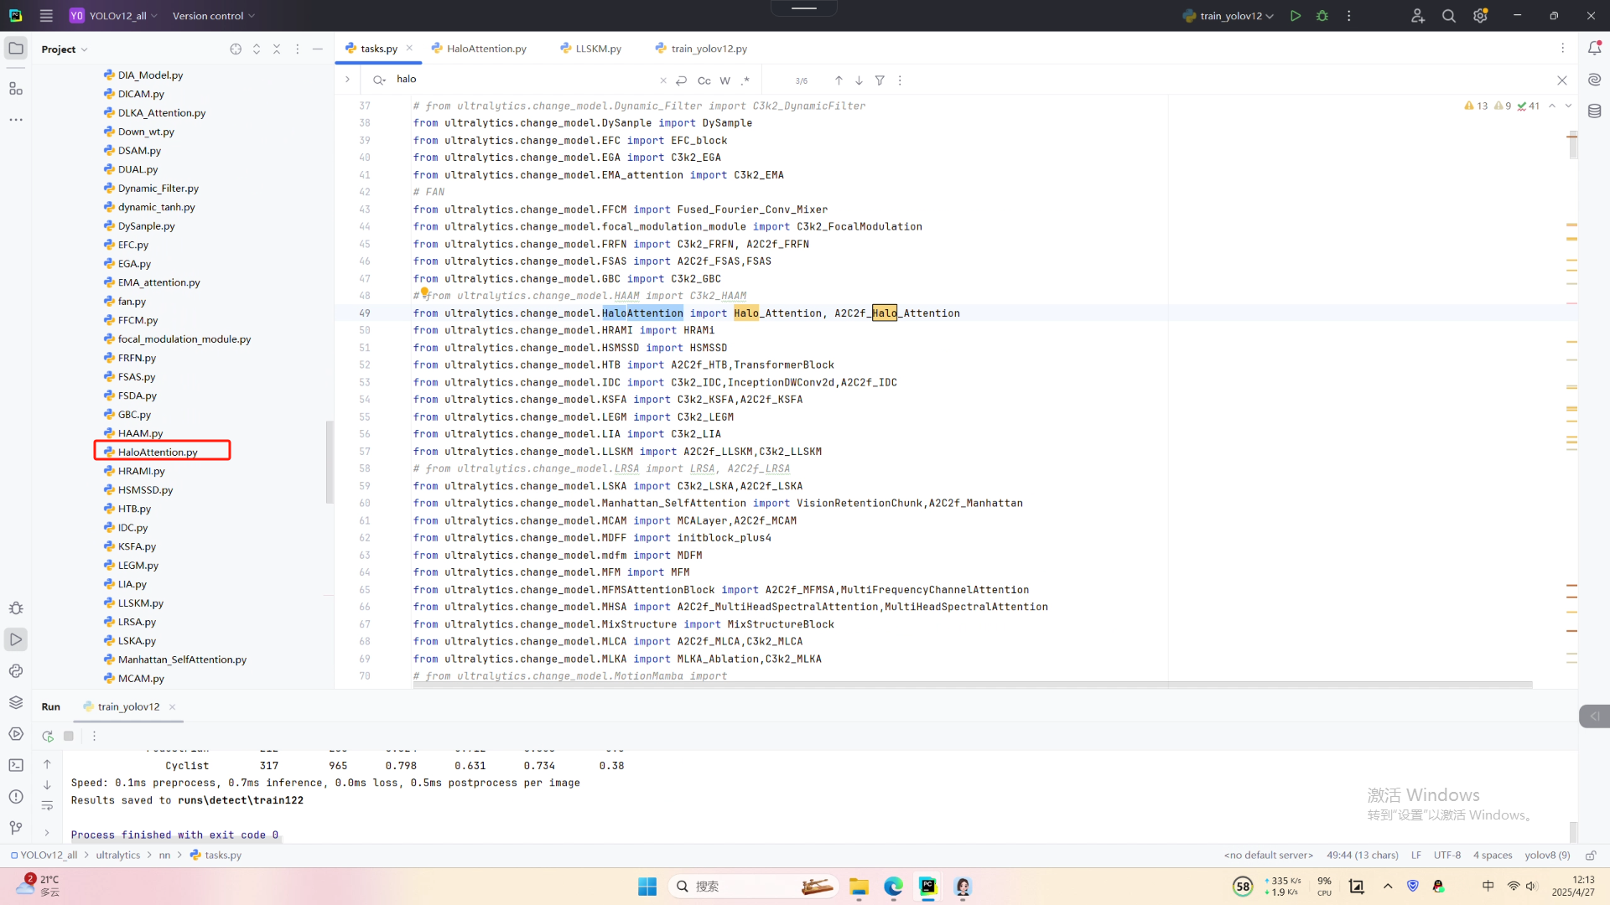
Task: Open Search Everywhere magnifier icon
Action: coord(1448,16)
